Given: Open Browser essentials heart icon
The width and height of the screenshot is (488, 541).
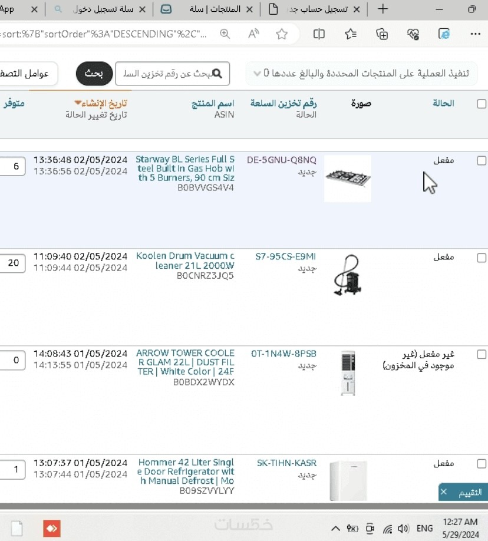Looking at the screenshot, I should point(413,34).
